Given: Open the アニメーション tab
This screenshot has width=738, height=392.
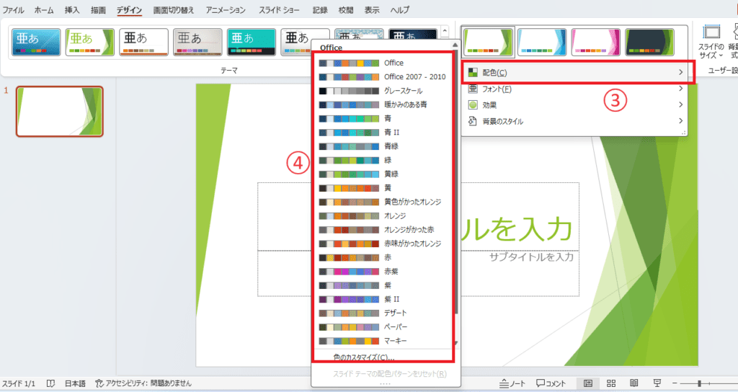Looking at the screenshot, I should click(226, 10).
